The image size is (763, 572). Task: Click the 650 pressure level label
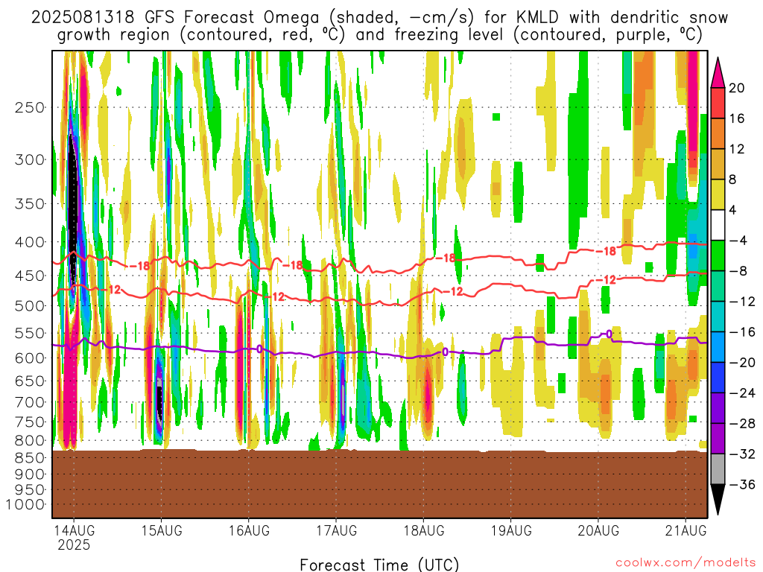coord(30,381)
